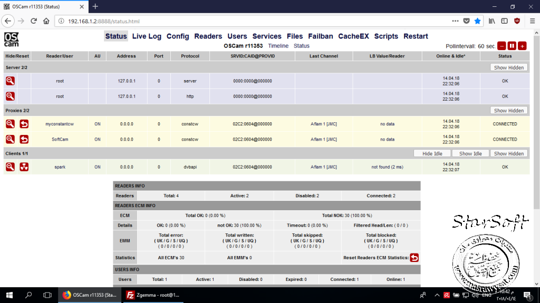
Task: Increase poll interval with the plus button
Action: [522, 46]
